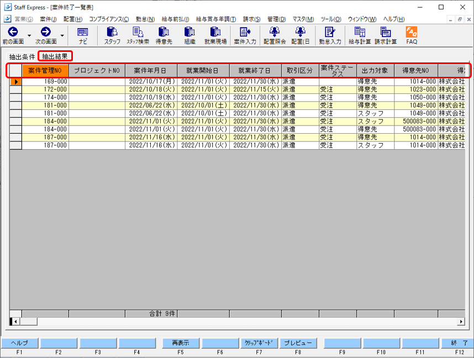Screen dimensions: 474x358
Task: Click horizontal scrollbar left arrow
Action: click(x=15, y=322)
